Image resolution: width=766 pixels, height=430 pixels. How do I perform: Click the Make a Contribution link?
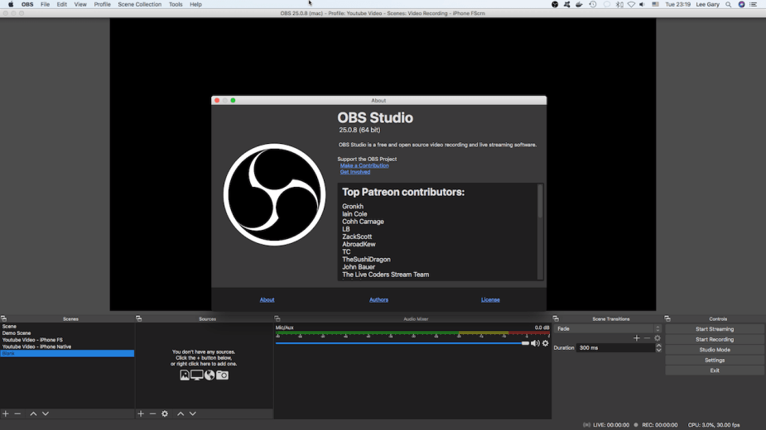click(x=364, y=165)
